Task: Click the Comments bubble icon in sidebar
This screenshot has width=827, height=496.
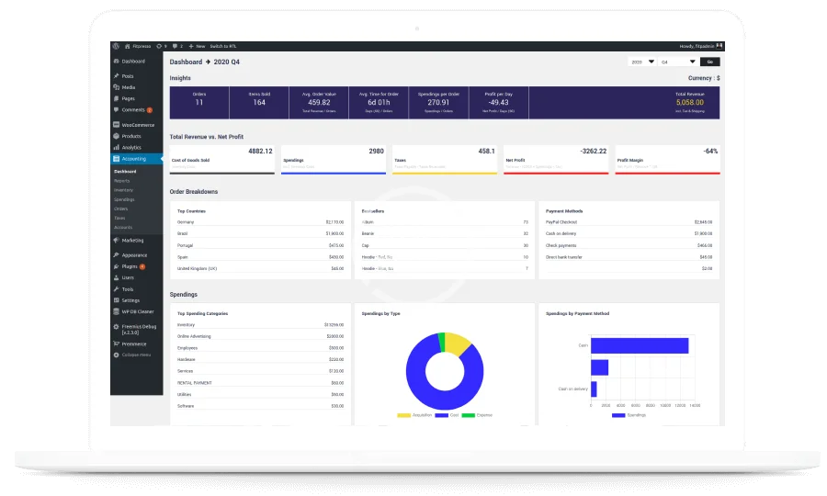Action: [x=116, y=109]
